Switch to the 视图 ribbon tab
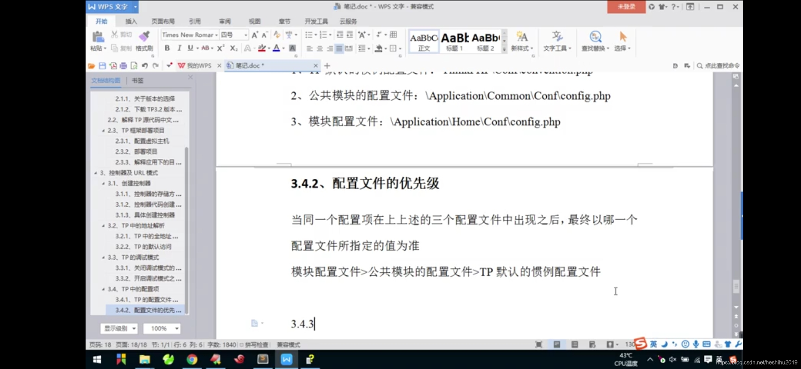The image size is (801, 369). (x=254, y=22)
